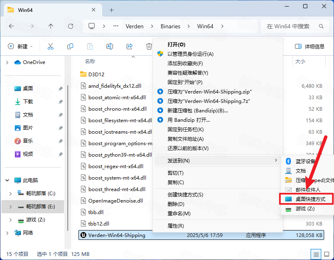Image resolution: width=334 pixels, height=260 pixels.
Task: Click the Rename icon in toolbar
Action: (110, 46)
